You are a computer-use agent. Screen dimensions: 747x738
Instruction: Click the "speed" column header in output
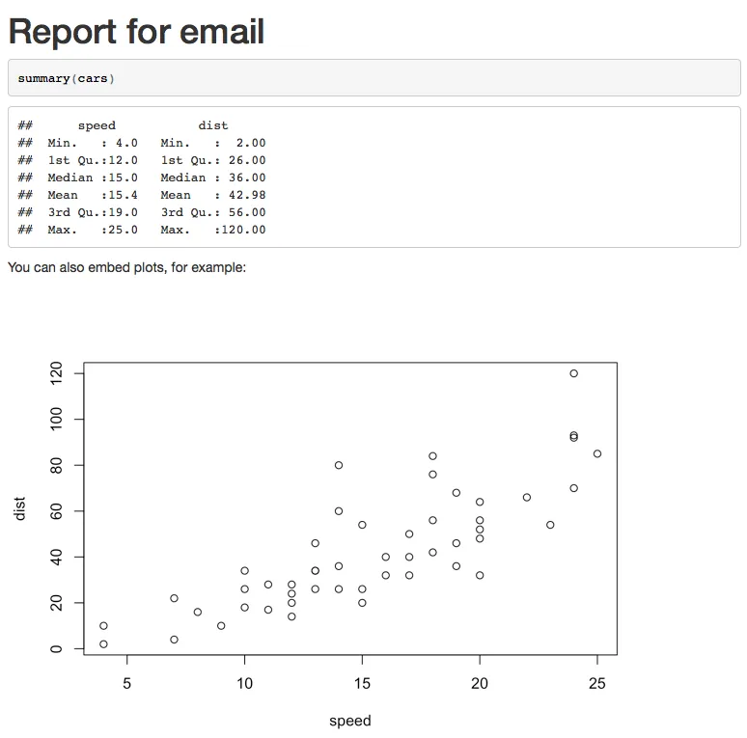[x=97, y=125]
